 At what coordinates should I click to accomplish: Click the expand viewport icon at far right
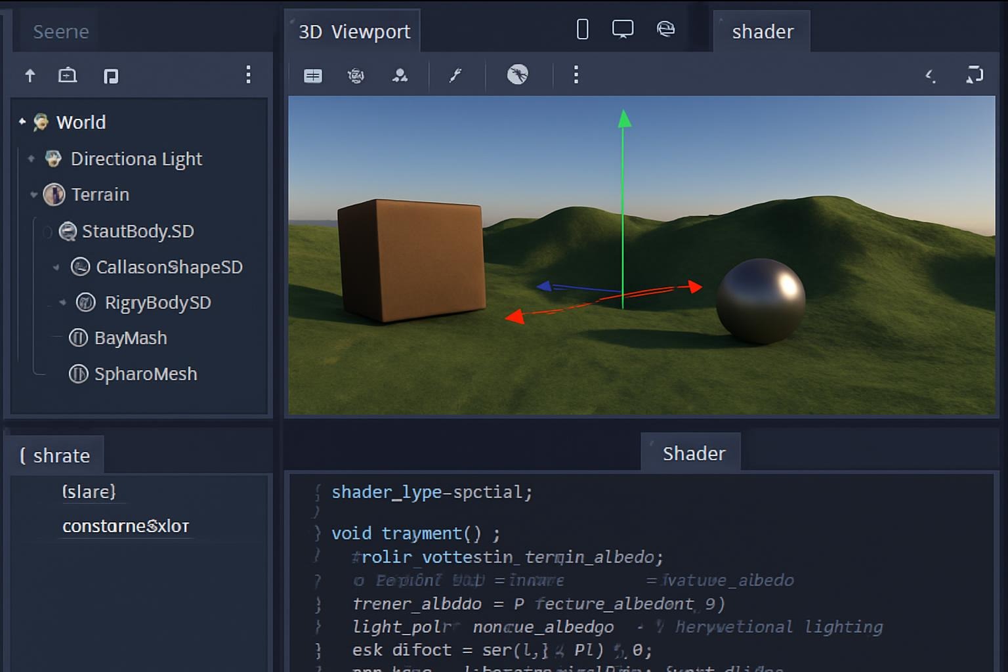[x=975, y=75]
